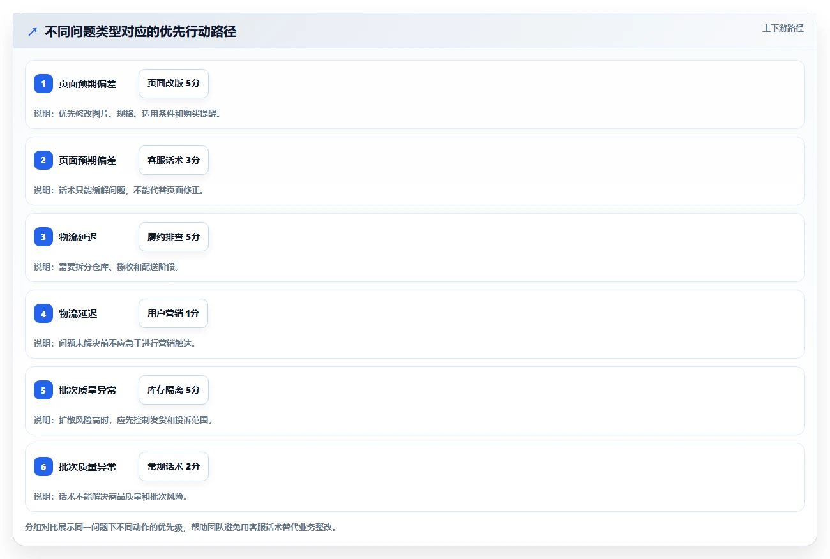The height and width of the screenshot is (559, 830).
Task: Click the number 5 step badge
Action: coord(43,390)
